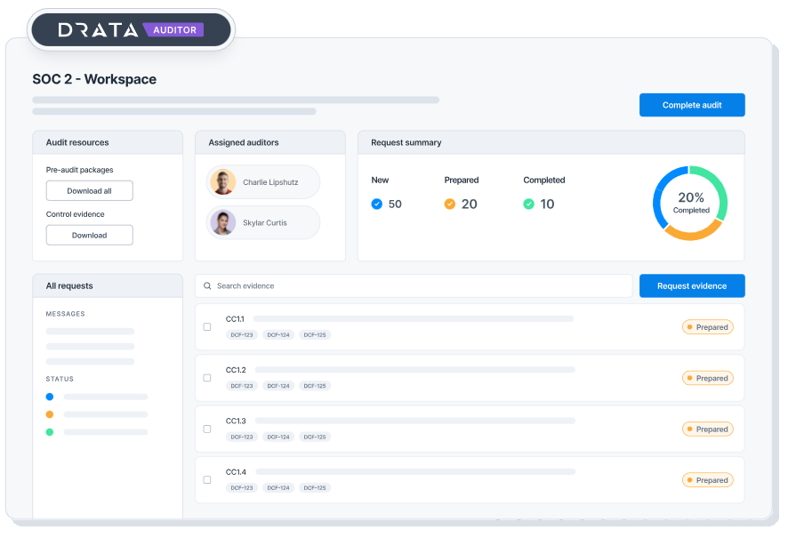This screenshot has width=788, height=538.
Task: Click Skylar Curtis's avatar photo
Action: pos(222,222)
